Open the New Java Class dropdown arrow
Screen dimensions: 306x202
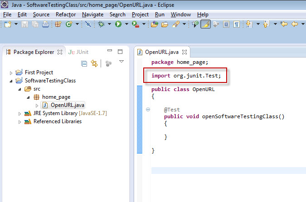pos(77,24)
